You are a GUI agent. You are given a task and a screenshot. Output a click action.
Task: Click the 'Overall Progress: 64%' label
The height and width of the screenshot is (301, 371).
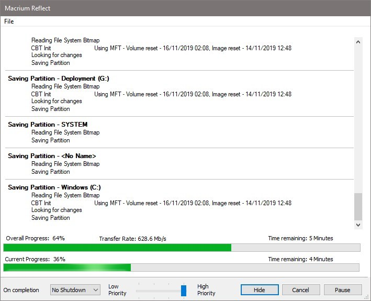click(35, 238)
